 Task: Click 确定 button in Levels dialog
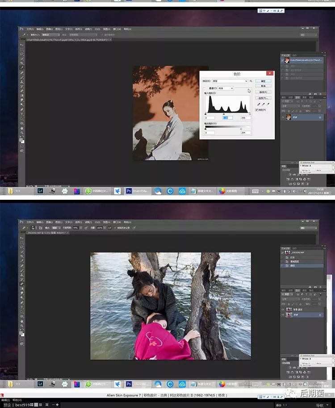263,81
